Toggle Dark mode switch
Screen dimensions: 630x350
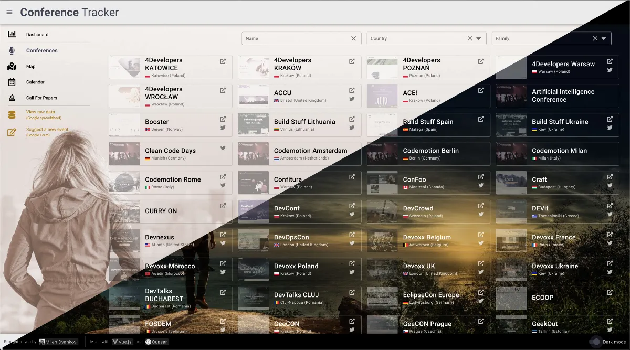click(x=594, y=342)
